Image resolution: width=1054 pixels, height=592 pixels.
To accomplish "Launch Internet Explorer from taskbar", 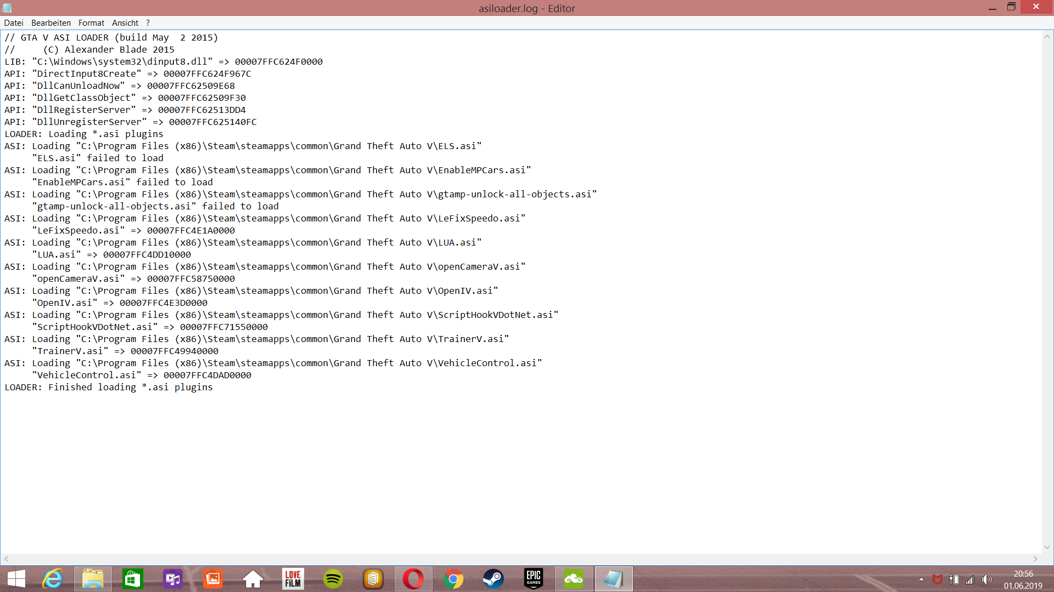I will click(x=53, y=579).
